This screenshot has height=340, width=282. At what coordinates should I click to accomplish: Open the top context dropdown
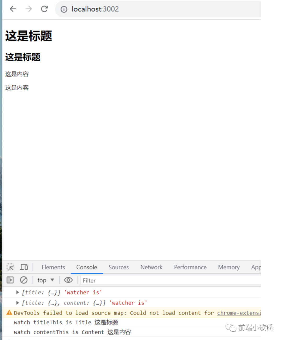[46, 280]
